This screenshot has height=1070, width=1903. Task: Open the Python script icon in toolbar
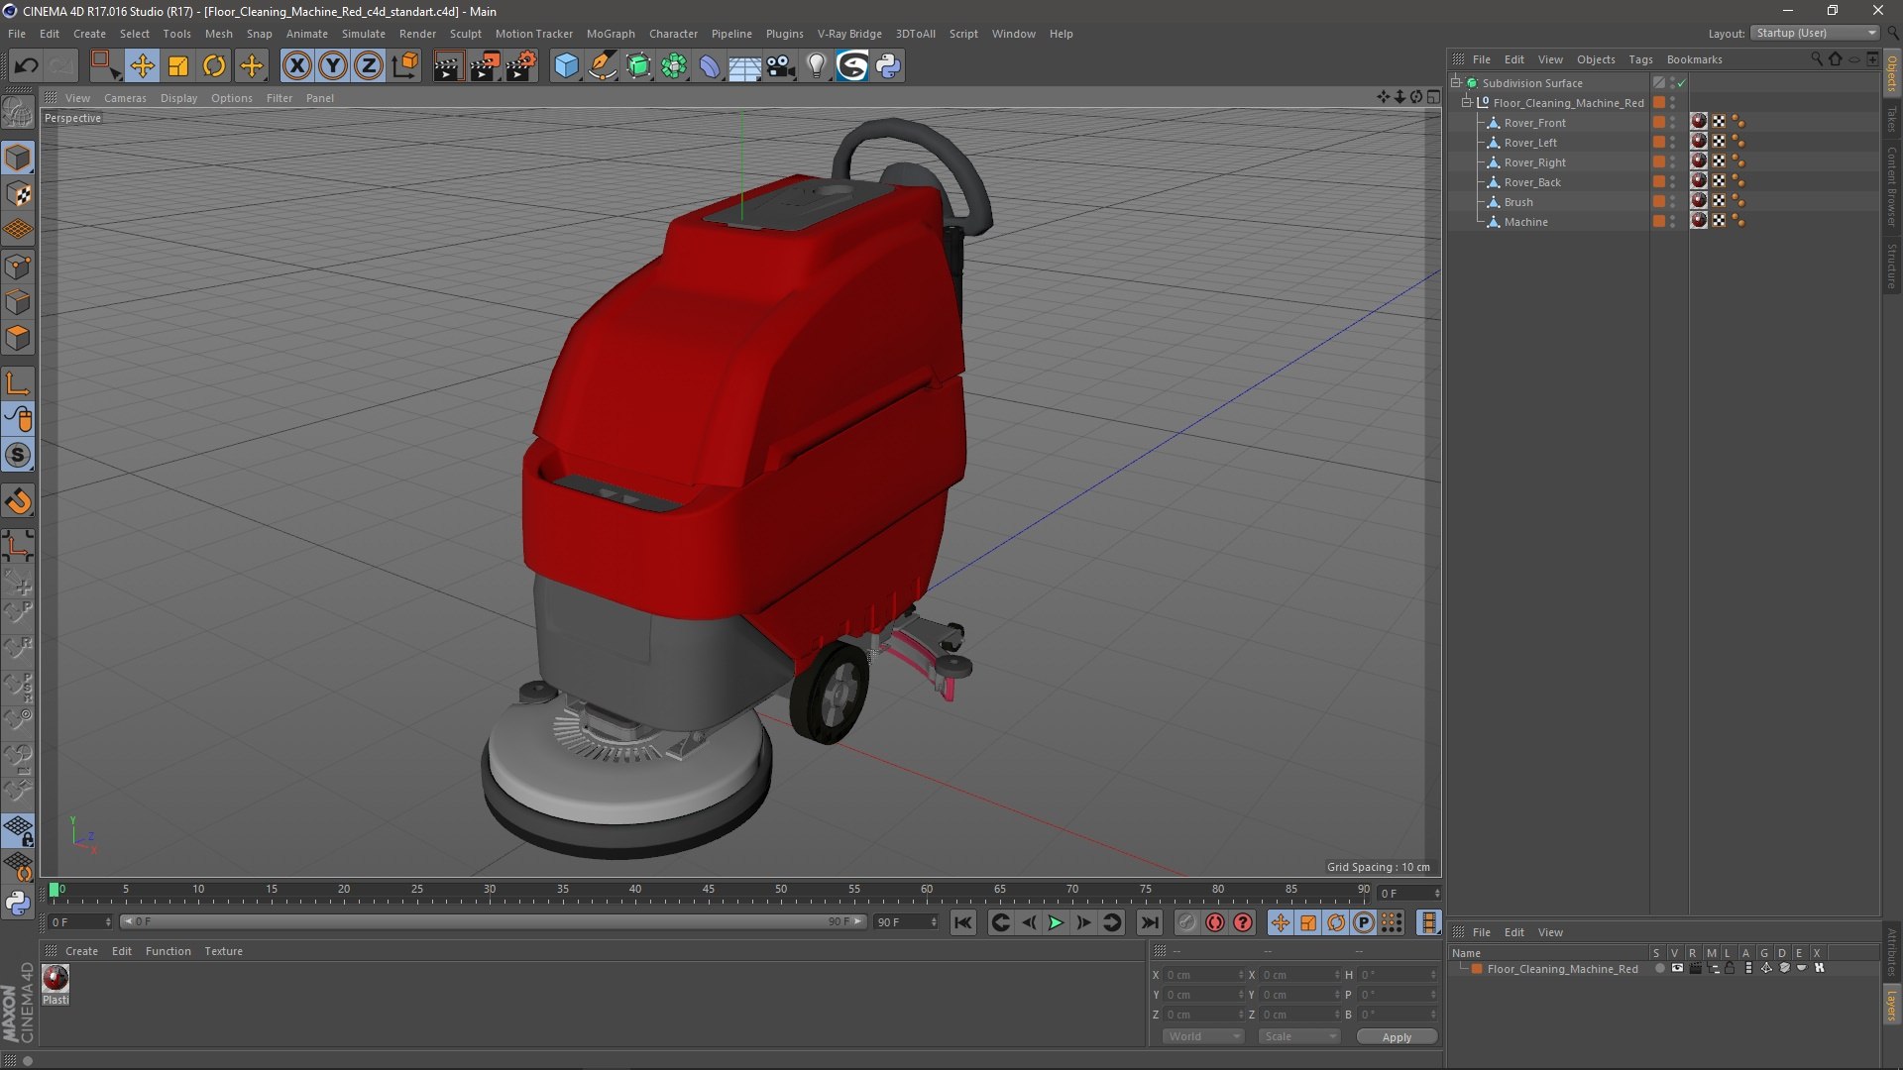pyautogui.click(x=888, y=65)
